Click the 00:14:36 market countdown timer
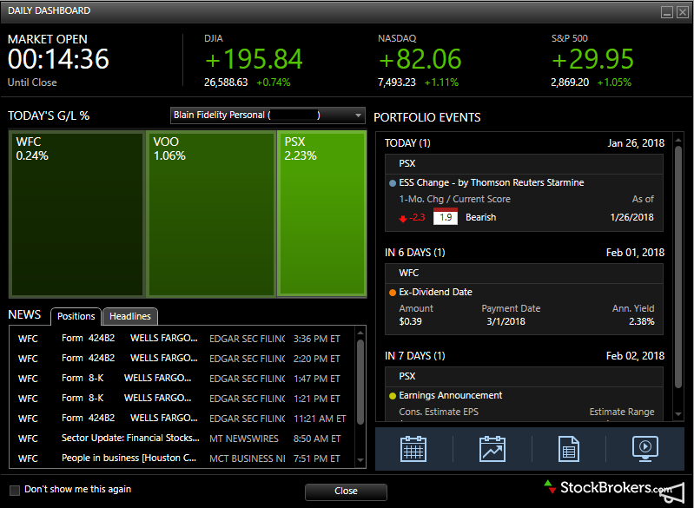This screenshot has width=694, height=508. (x=58, y=59)
